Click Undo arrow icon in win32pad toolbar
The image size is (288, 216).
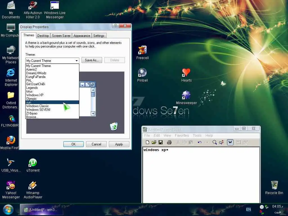coord(200,142)
